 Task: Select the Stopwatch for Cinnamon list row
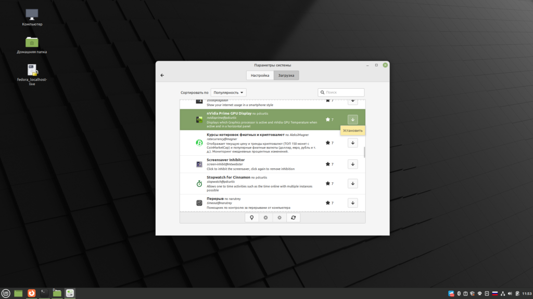pyautogui.click(x=260, y=184)
